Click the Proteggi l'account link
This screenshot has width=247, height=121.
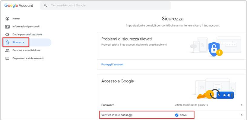point(112,65)
